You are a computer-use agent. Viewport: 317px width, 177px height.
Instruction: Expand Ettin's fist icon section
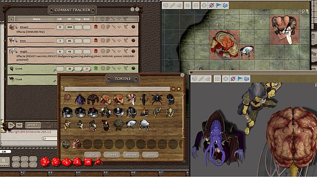pyautogui.click(x=108, y=41)
